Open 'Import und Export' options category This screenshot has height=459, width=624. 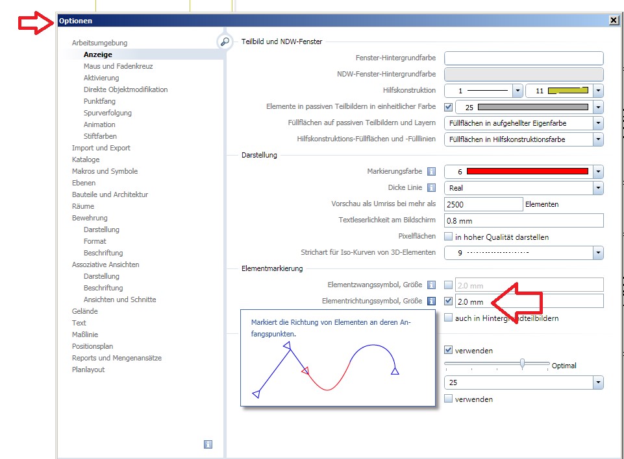point(101,148)
